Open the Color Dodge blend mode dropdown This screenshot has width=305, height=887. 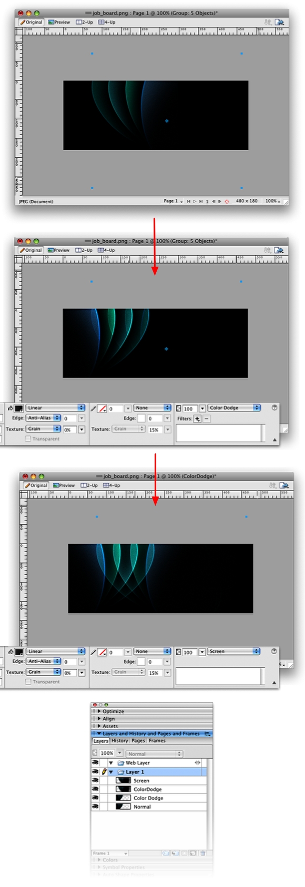pyautogui.click(x=234, y=408)
